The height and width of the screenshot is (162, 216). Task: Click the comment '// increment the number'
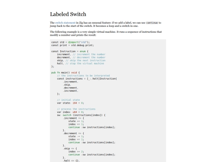(89, 54)
